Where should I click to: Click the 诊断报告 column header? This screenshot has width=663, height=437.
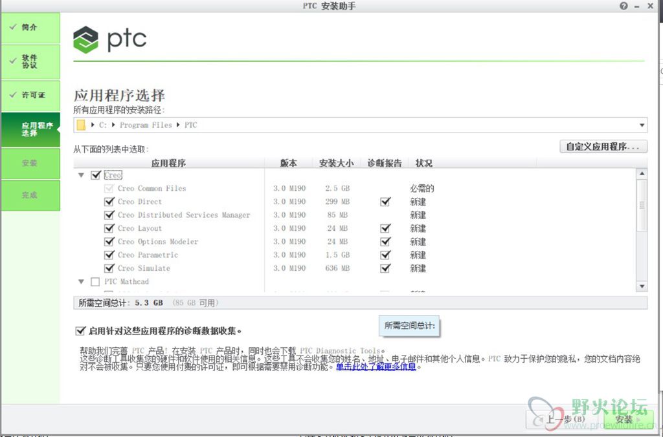[385, 163]
